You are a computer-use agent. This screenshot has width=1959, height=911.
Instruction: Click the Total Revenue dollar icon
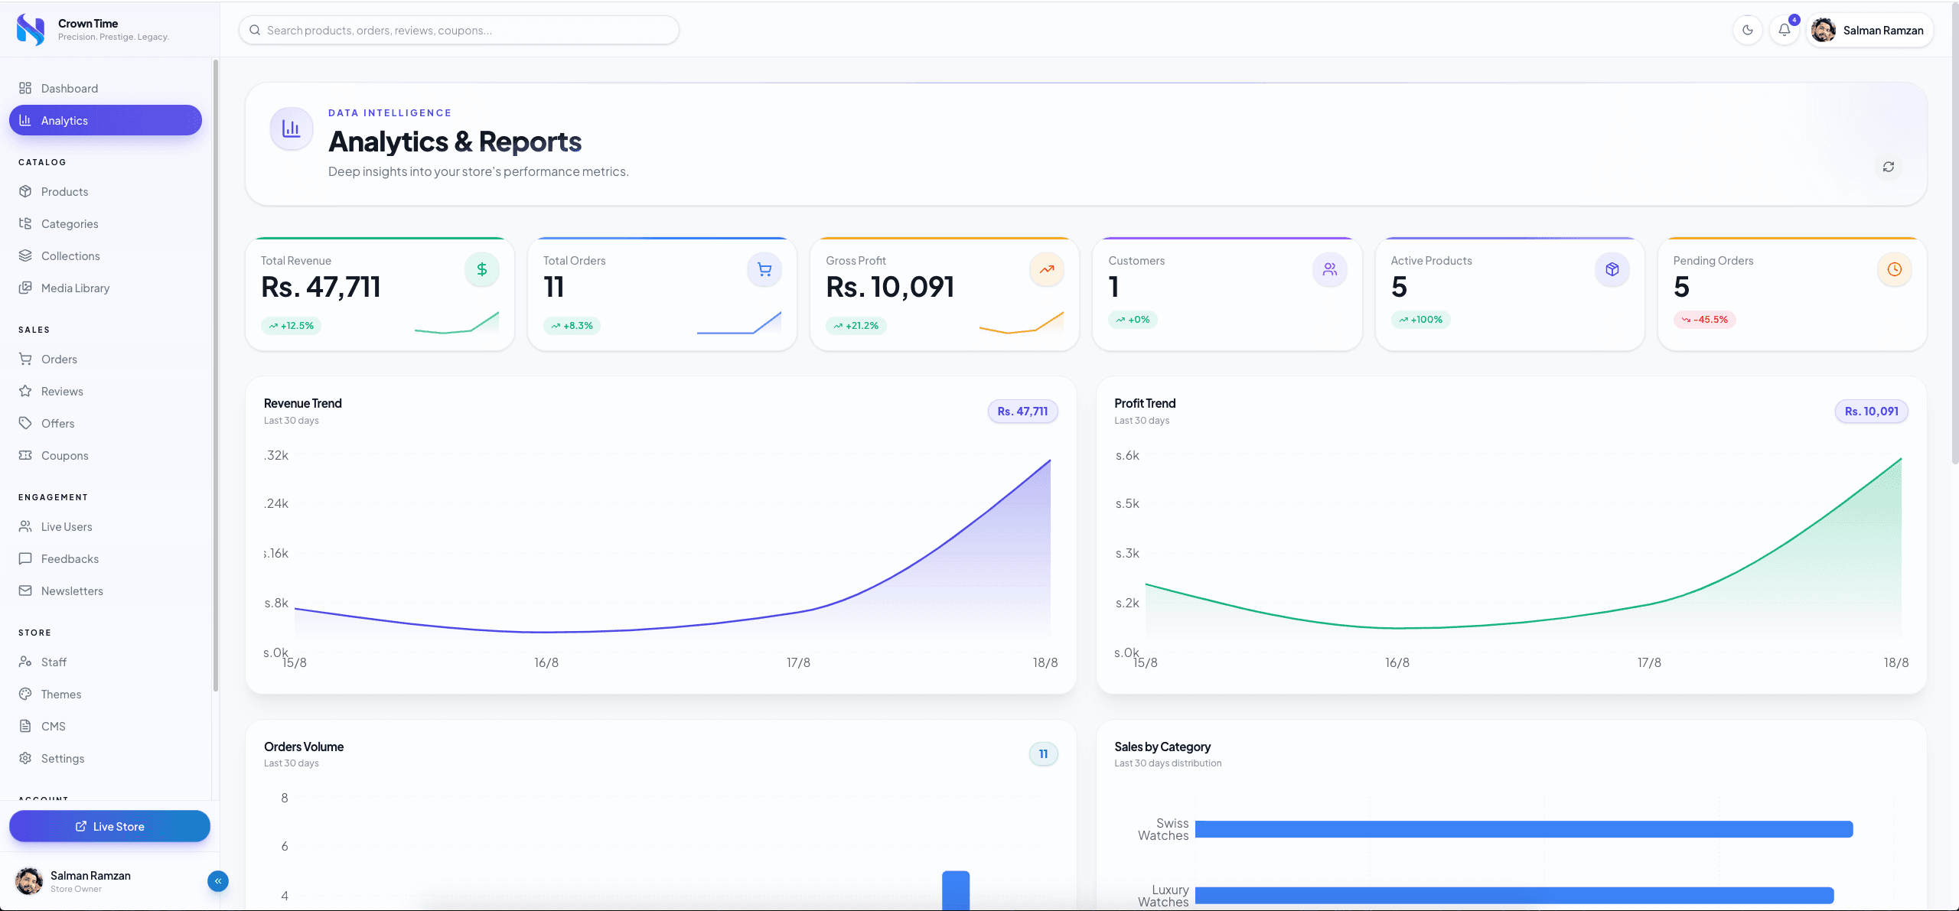click(x=482, y=270)
